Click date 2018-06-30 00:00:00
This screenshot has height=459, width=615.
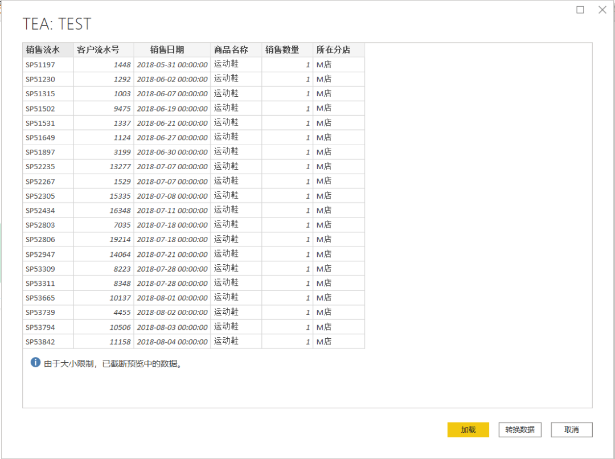tap(172, 152)
